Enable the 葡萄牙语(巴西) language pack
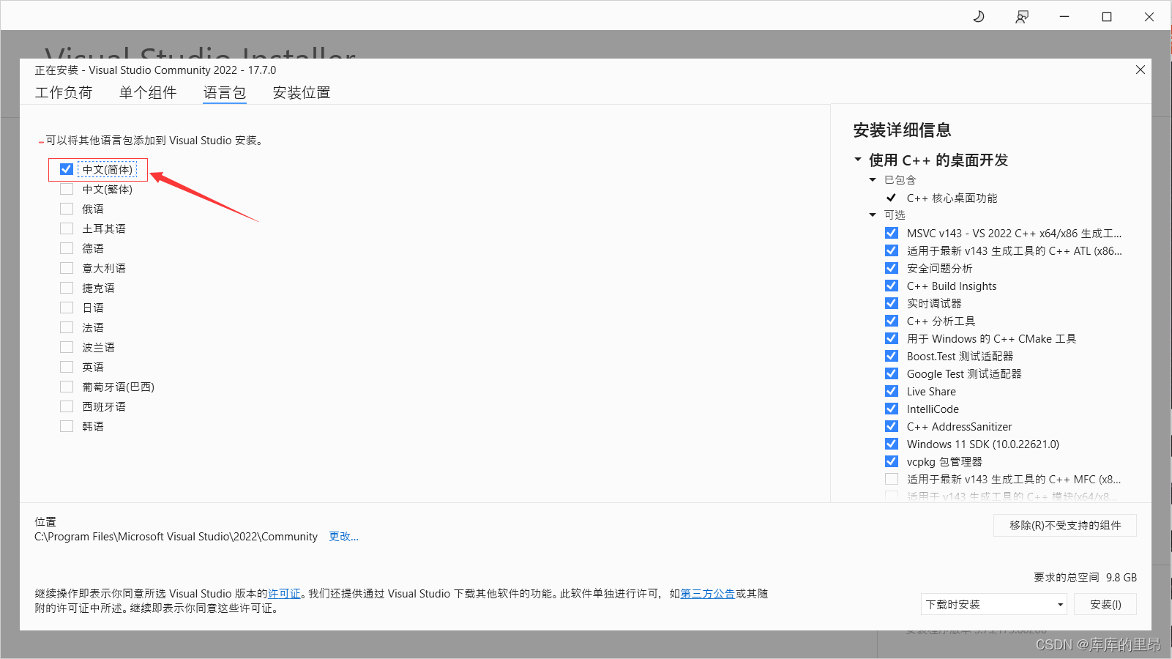The height and width of the screenshot is (659, 1172). (67, 387)
